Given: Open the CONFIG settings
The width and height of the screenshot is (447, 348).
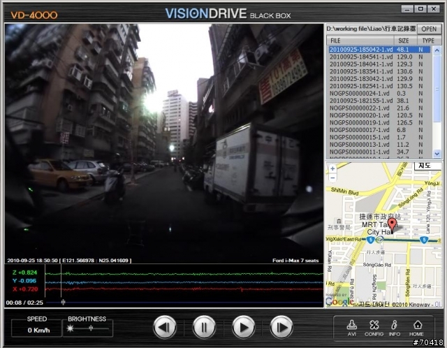Looking at the screenshot, I should (x=374, y=328).
